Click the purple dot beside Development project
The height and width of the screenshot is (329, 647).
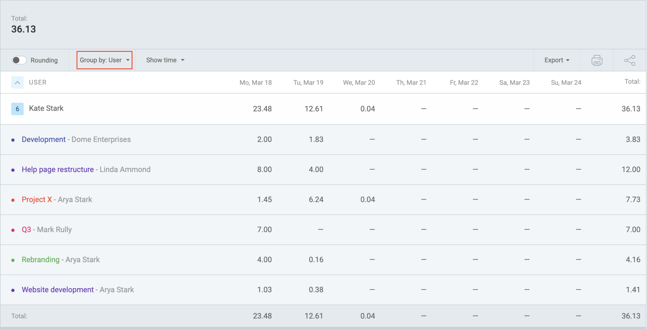(13, 140)
